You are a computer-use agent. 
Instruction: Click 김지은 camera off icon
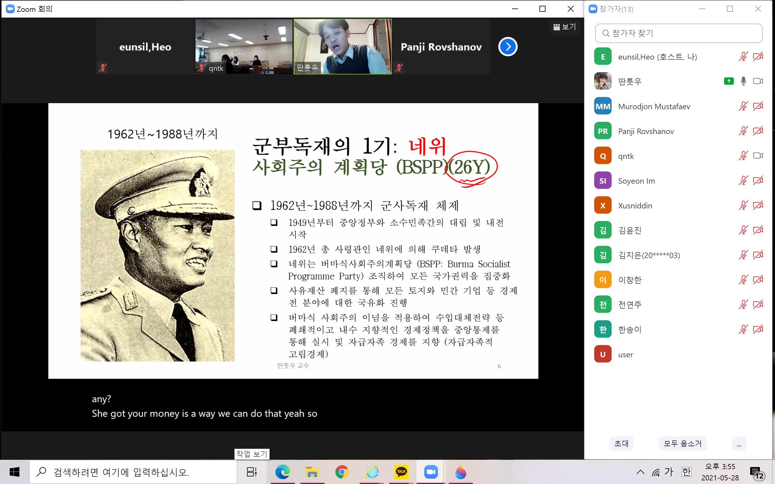758,255
